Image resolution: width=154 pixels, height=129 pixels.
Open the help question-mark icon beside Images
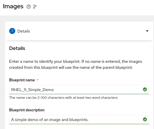click(x=29, y=7)
